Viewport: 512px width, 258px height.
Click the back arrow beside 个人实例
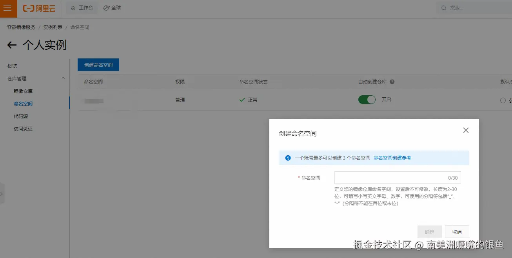12,45
